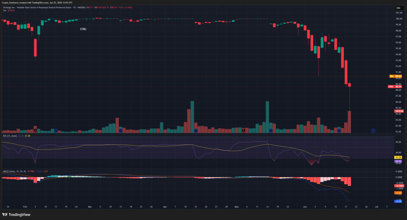This screenshot has height=220, width=407.
Task: Click the Jul label on time axis
Action: point(377,207)
